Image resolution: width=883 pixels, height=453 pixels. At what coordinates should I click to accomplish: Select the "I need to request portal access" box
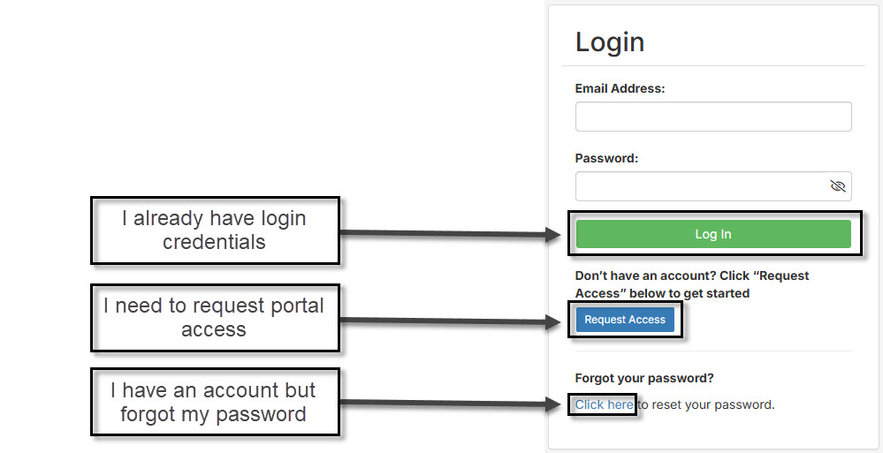coord(215,318)
